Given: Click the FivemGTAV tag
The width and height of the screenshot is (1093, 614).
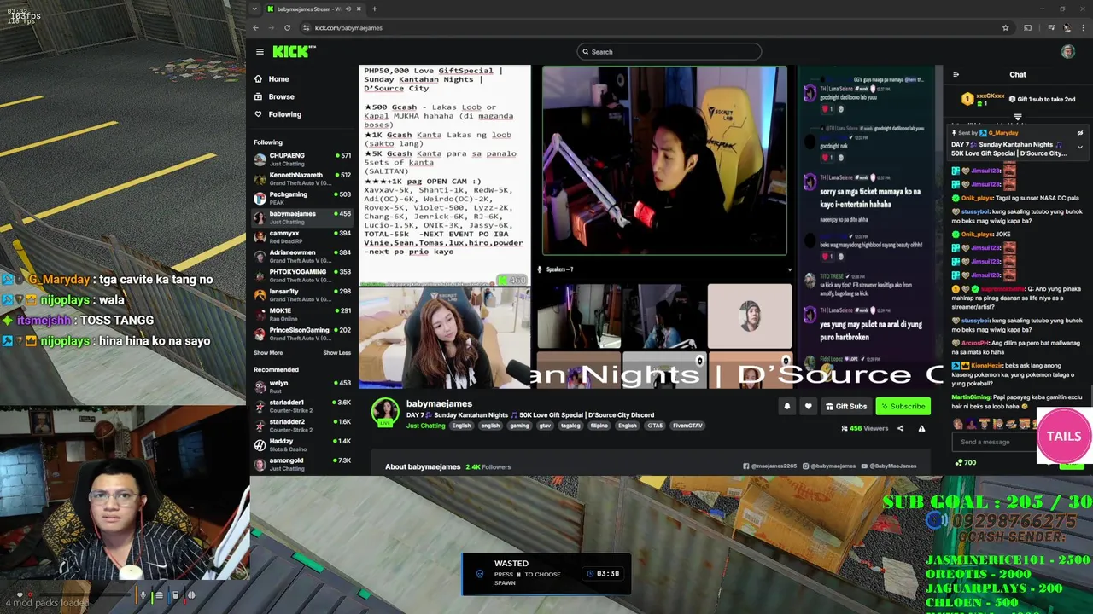Looking at the screenshot, I should tap(687, 426).
